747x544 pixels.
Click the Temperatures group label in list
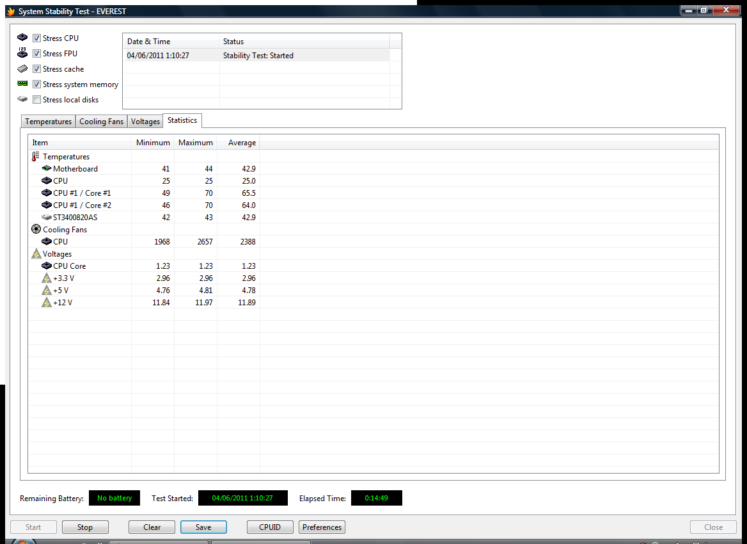67,156
